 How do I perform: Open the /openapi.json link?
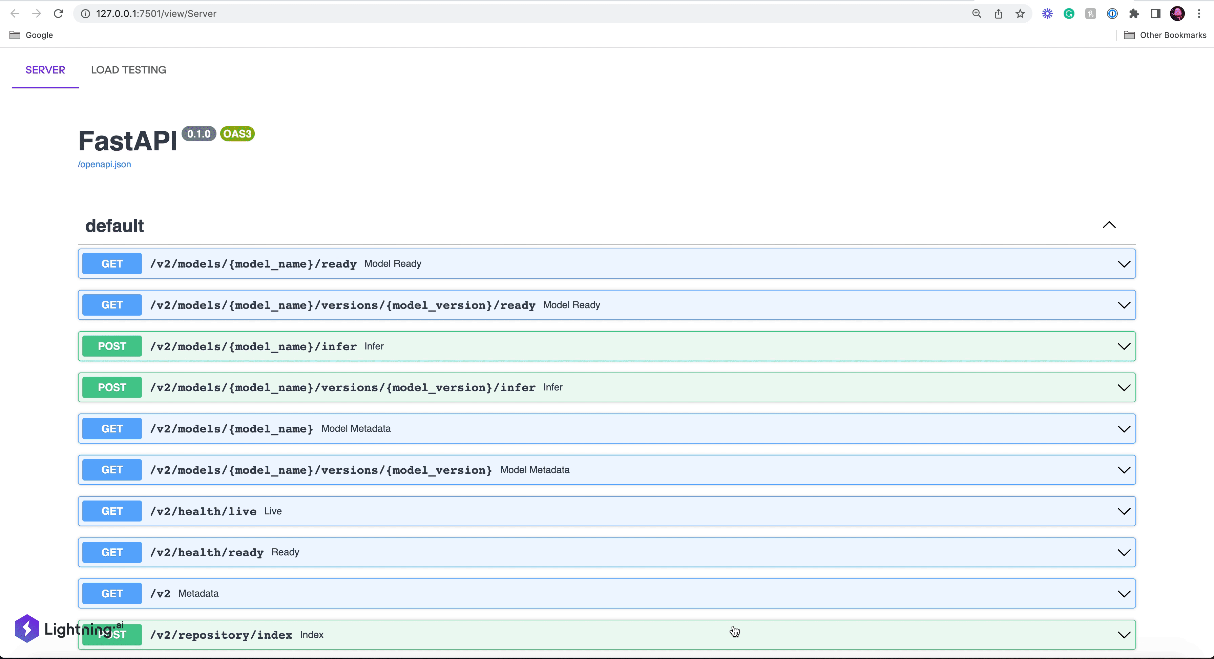coord(104,164)
